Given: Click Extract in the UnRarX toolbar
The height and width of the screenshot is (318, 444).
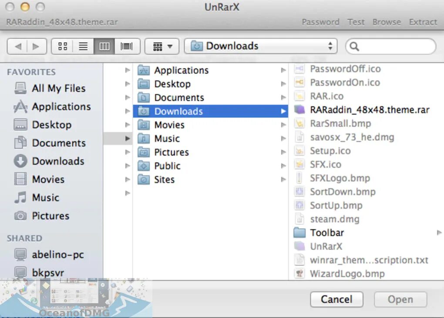Looking at the screenshot, I should click(x=423, y=22).
